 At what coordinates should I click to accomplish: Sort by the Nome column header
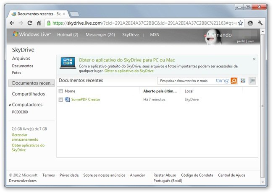[70, 91]
